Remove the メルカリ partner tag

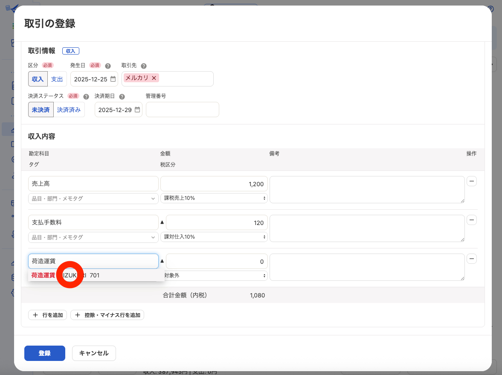pyautogui.click(x=154, y=78)
